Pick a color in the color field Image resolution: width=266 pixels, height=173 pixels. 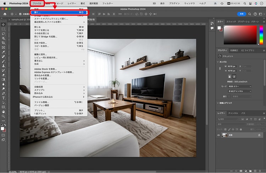tap(240, 35)
